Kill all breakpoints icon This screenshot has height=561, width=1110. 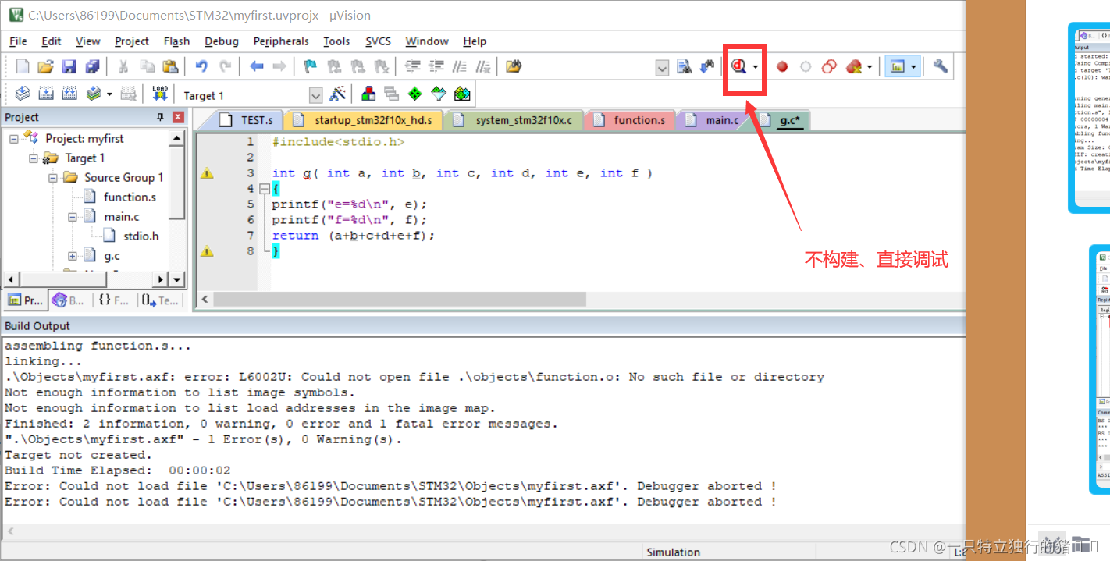854,67
